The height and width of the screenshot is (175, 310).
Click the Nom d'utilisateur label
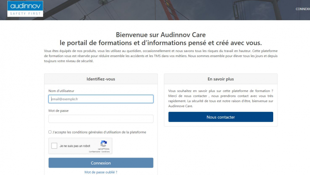(x=61, y=91)
